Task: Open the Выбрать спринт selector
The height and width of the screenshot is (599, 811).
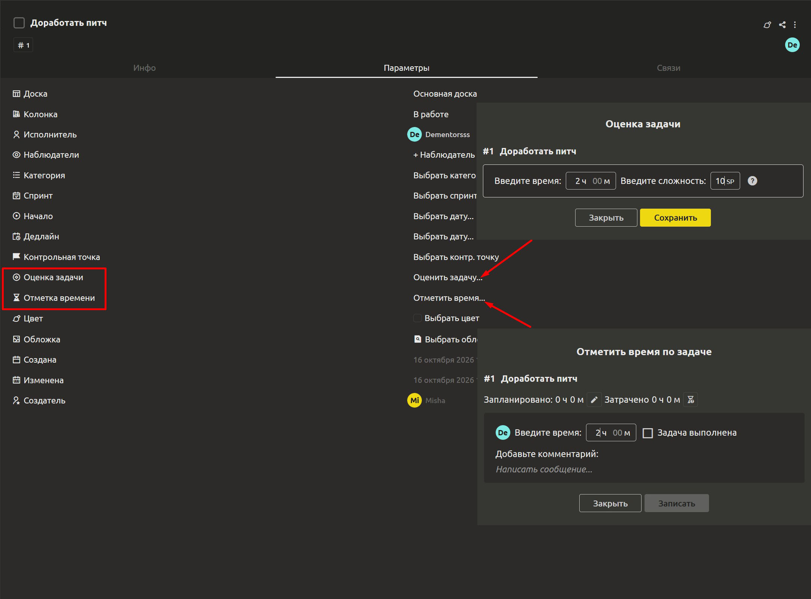Action: tap(445, 196)
